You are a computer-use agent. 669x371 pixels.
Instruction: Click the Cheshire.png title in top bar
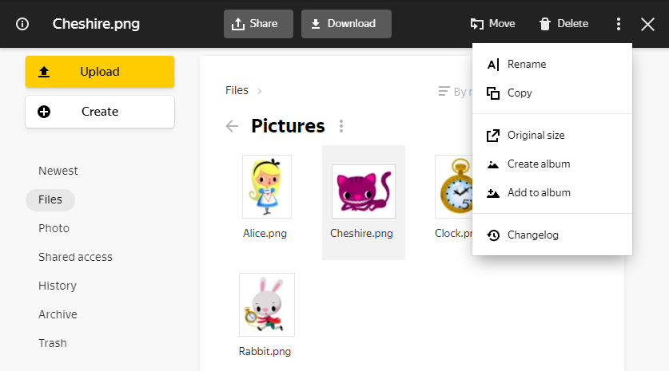96,24
